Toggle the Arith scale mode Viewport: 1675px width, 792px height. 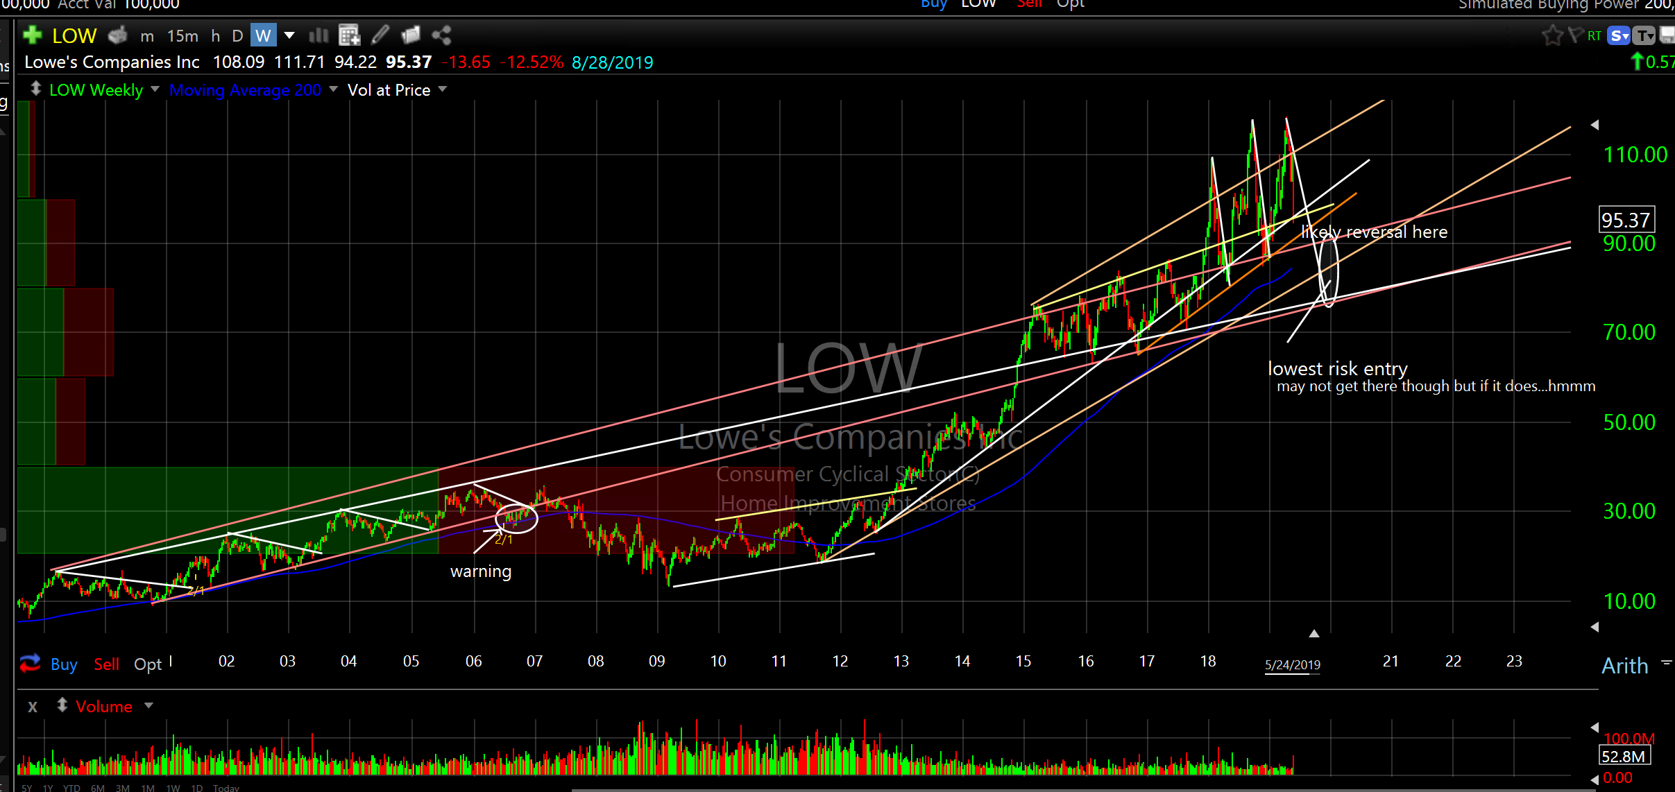[1624, 666]
